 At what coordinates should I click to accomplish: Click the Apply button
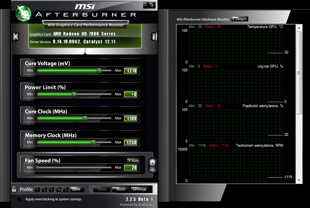102,189
